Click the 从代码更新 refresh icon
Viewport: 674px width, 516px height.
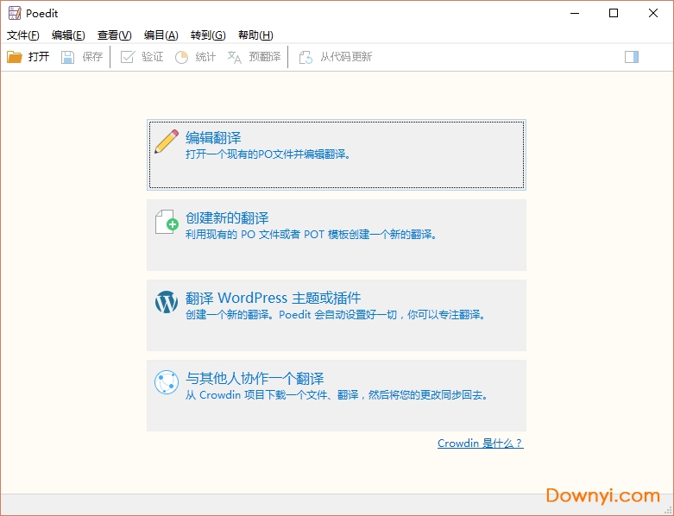pos(306,57)
